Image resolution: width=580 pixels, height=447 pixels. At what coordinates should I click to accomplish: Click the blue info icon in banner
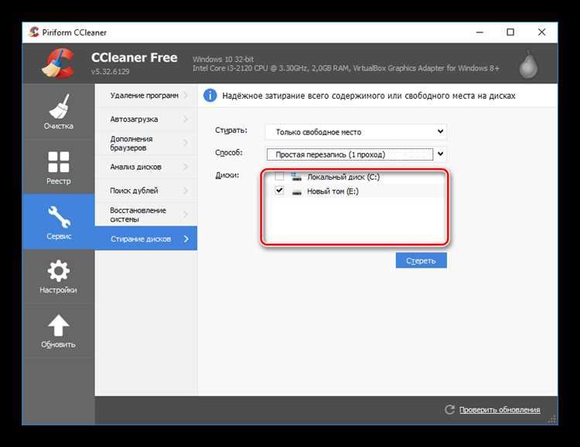click(x=210, y=96)
